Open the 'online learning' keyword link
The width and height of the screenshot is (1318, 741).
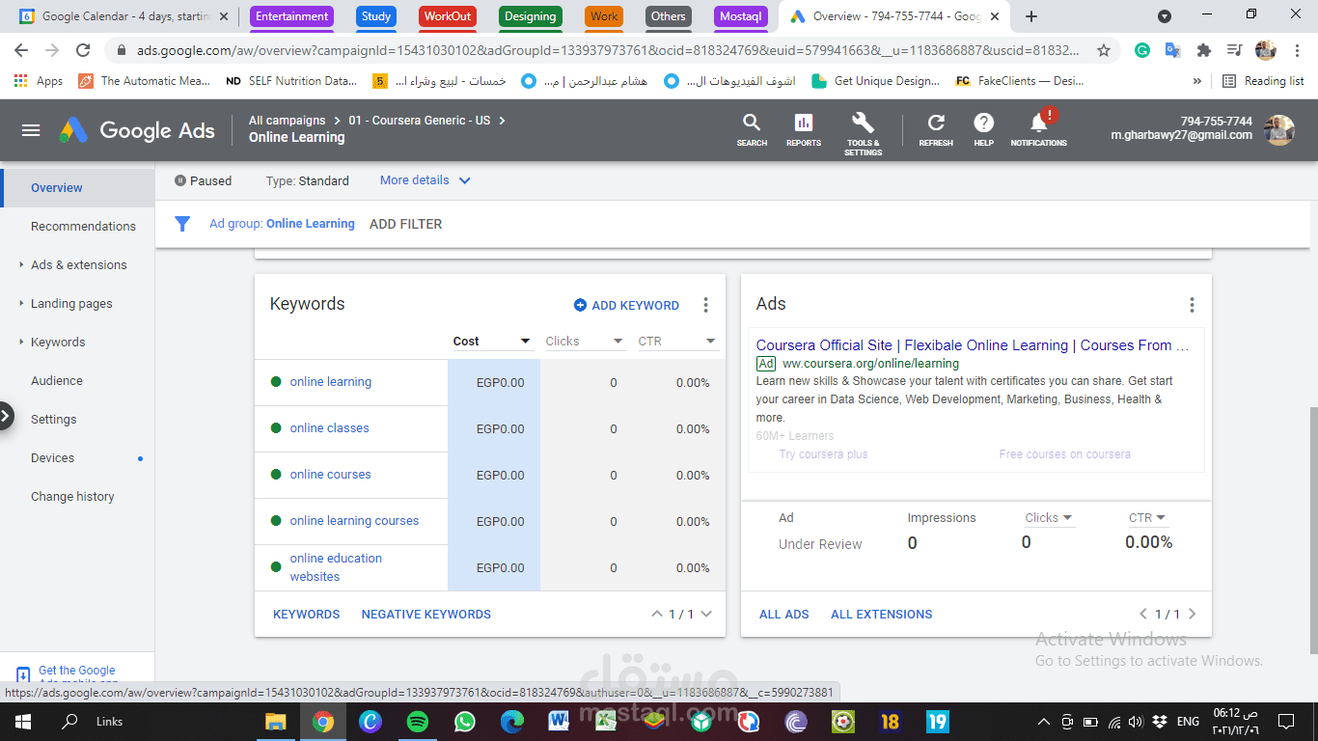coord(331,381)
